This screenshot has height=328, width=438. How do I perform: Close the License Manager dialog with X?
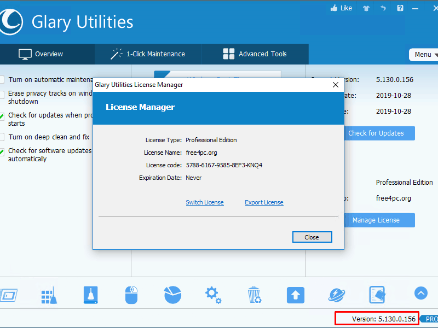click(336, 85)
